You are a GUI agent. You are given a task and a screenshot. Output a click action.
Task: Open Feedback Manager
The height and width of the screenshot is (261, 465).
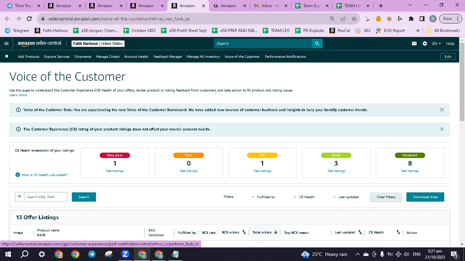tap(167, 57)
